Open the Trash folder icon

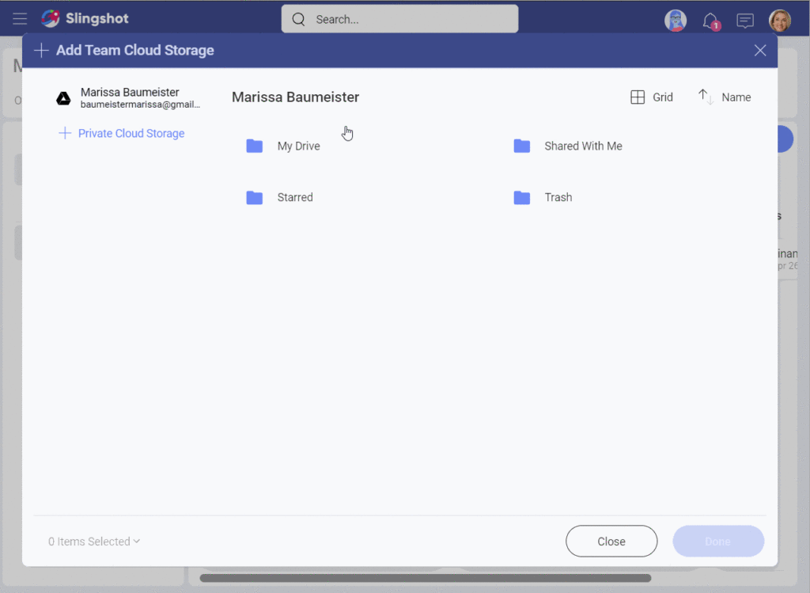[x=522, y=197]
